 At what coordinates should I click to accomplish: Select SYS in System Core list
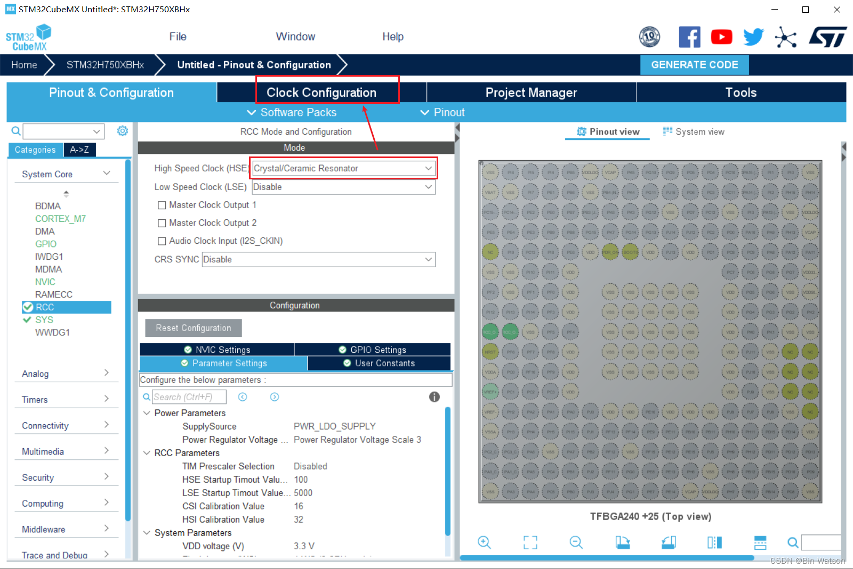(x=44, y=320)
